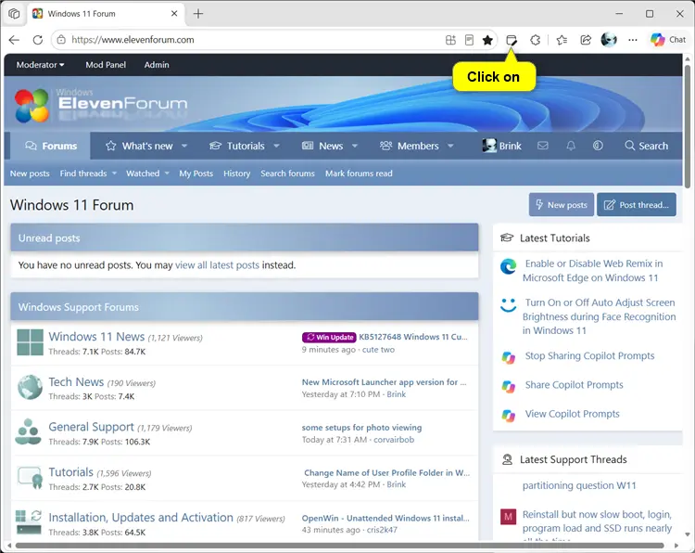The height and width of the screenshot is (553, 695).
Task: Open the What's new tab
Action: [139, 146]
